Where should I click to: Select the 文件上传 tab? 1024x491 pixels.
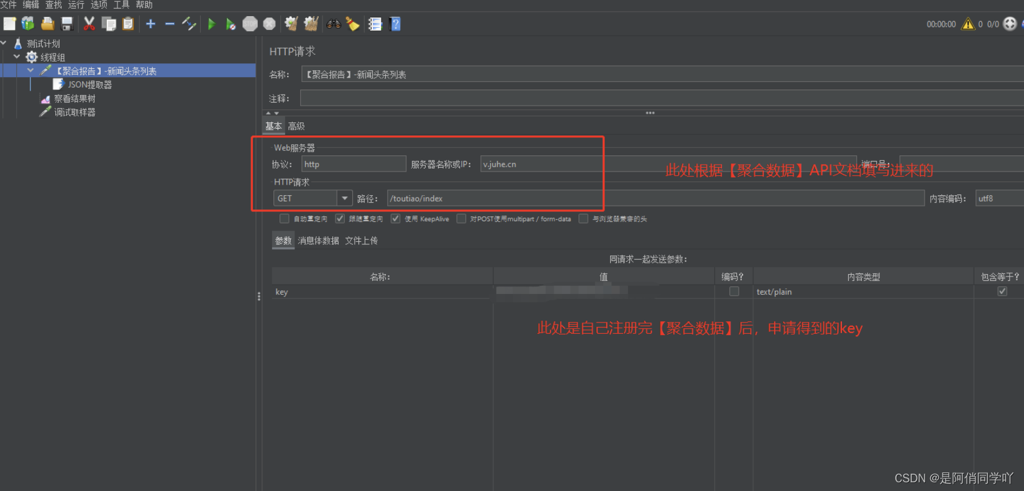point(361,241)
